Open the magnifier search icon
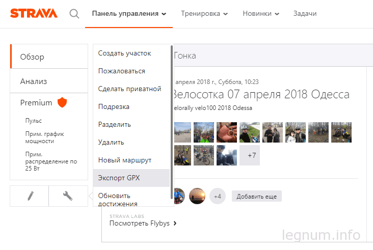 74,14
